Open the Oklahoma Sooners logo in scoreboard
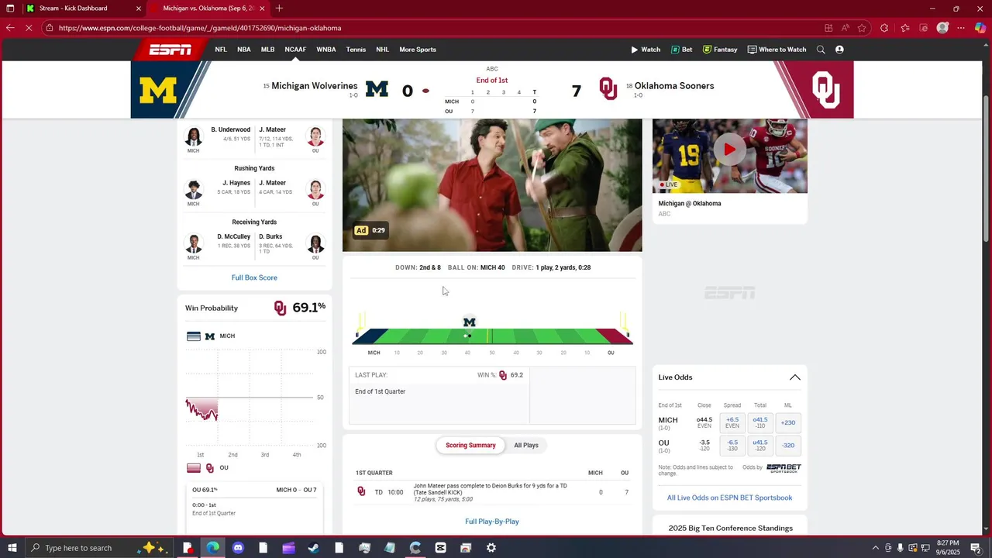Viewport: 992px width, 558px height. [x=608, y=89]
